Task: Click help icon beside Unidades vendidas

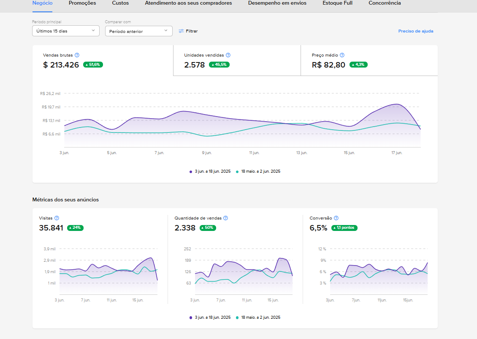Action: [228, 55]
